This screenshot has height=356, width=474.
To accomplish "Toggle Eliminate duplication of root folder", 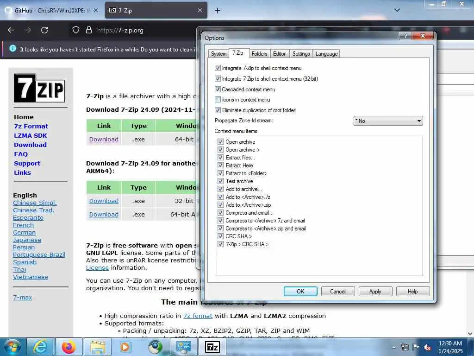I will coord(218,110).
